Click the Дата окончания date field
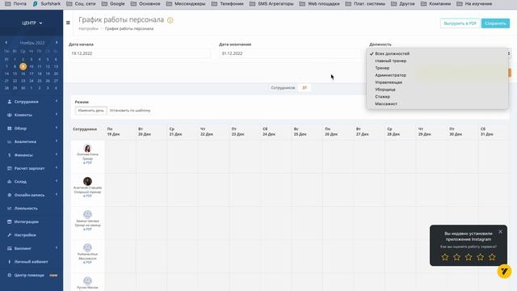 [x=289, y=53]
